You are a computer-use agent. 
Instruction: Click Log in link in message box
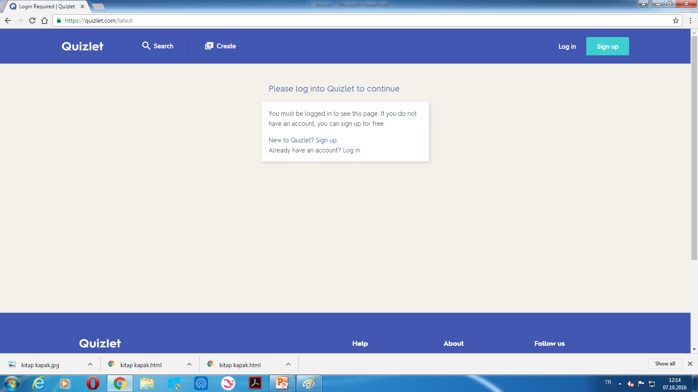[352, 150]
